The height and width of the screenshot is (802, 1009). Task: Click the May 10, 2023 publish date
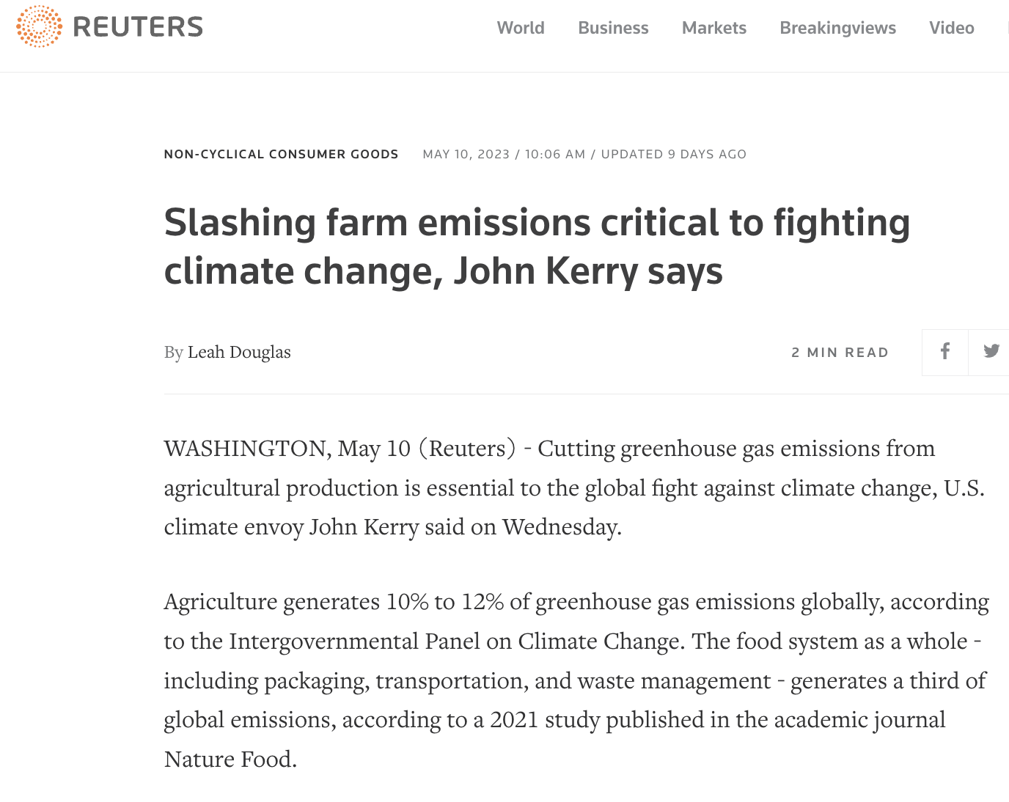pos(466,154)
